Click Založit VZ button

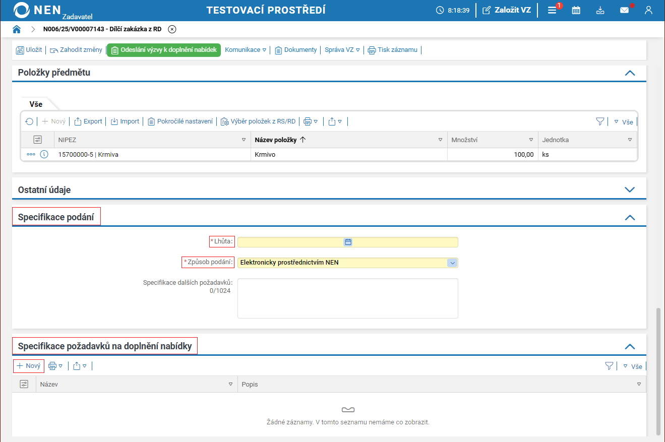point(507,10)
